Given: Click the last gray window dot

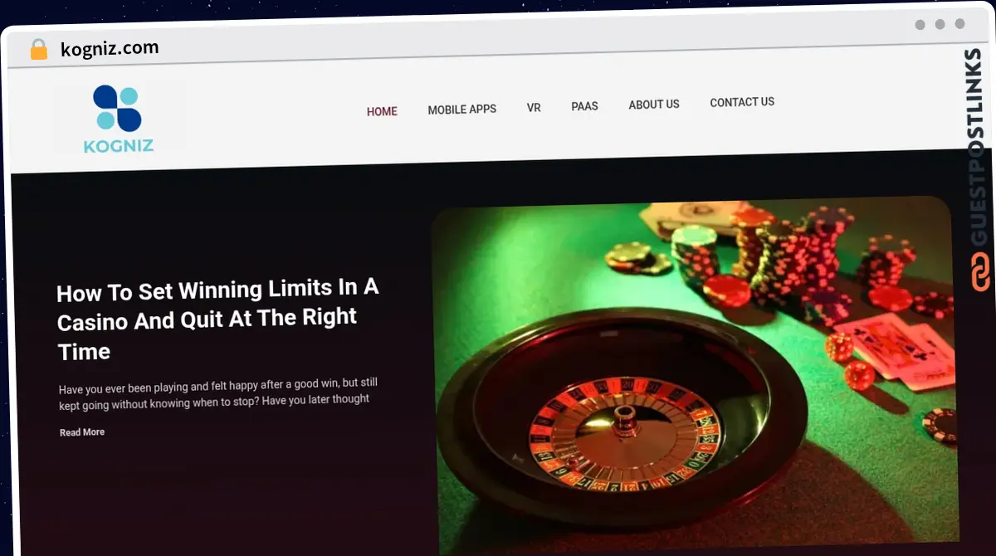Looking at the screenshot, I should [x=959, y=24].
